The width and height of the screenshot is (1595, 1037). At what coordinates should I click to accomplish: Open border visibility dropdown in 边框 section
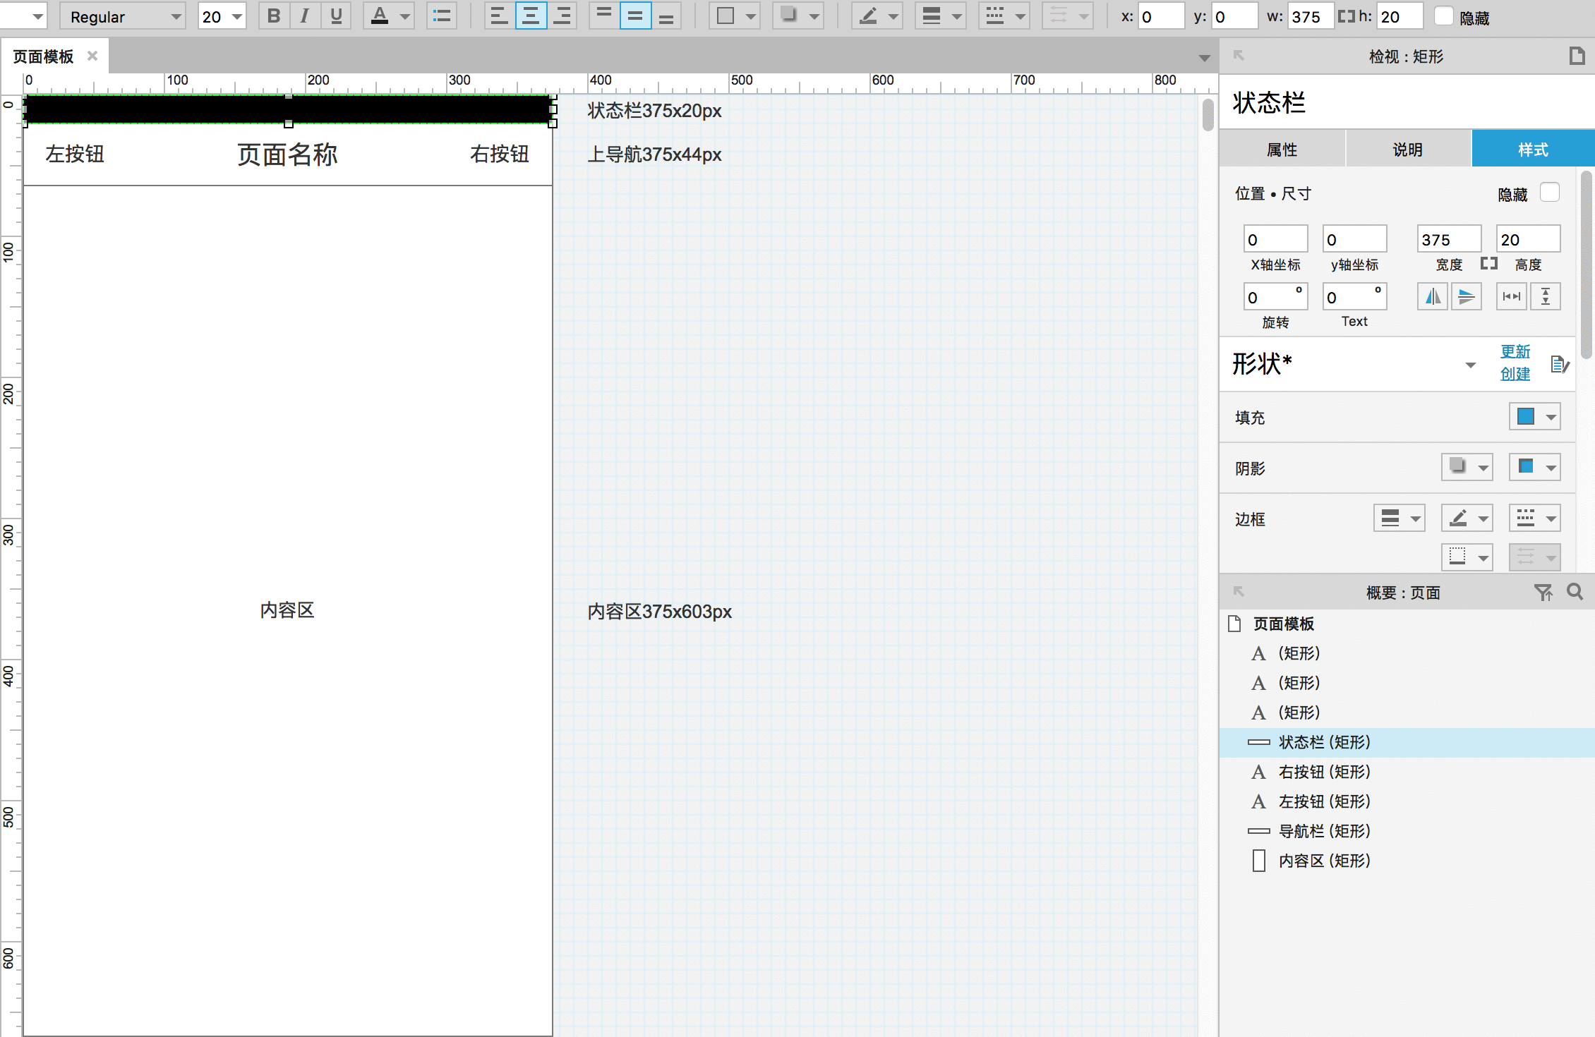pyautogui.click(x=1467, y=557)
